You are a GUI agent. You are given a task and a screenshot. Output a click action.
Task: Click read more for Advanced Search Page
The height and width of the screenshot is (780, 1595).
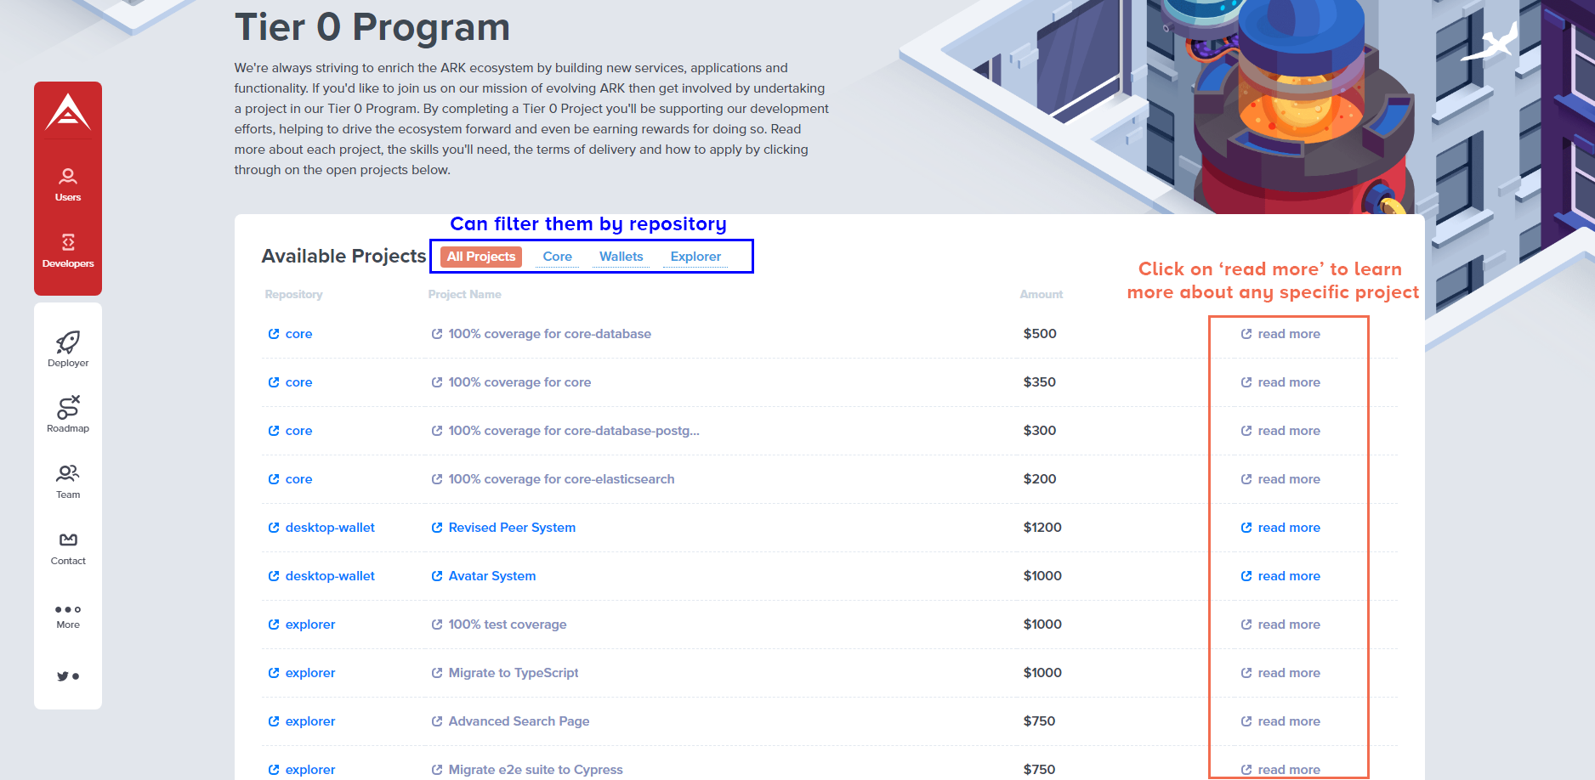1280,721
